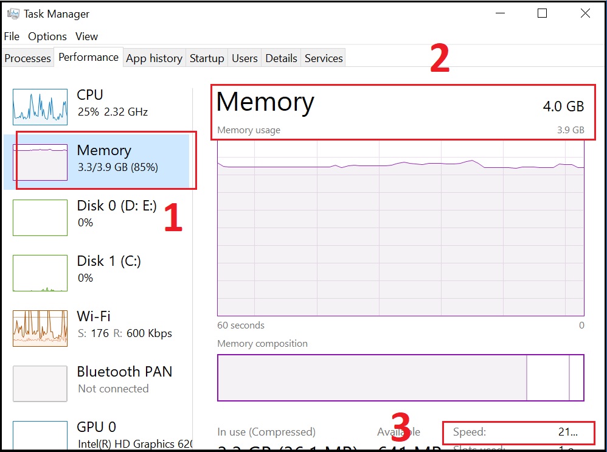The image size is (607, 452).
Task: Open the View menu
Action: [x=86, y=37]
